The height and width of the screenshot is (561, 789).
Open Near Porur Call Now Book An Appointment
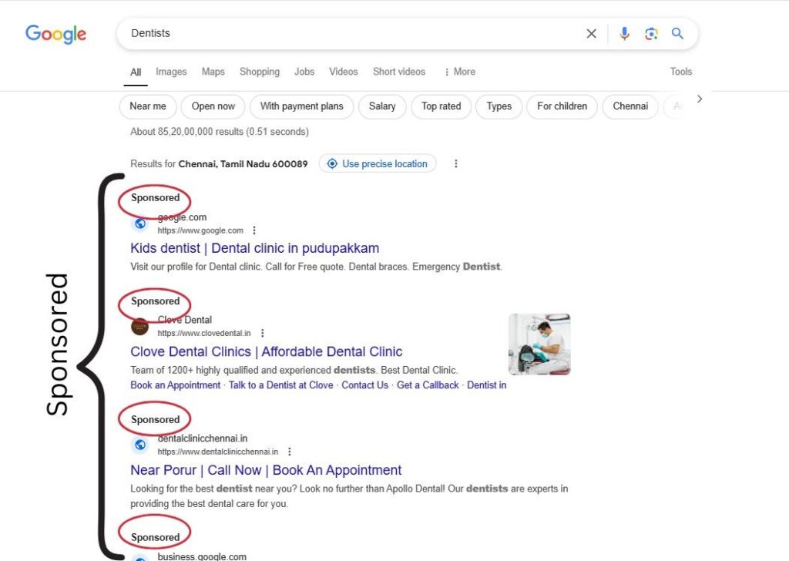click(x=266, y=470)
